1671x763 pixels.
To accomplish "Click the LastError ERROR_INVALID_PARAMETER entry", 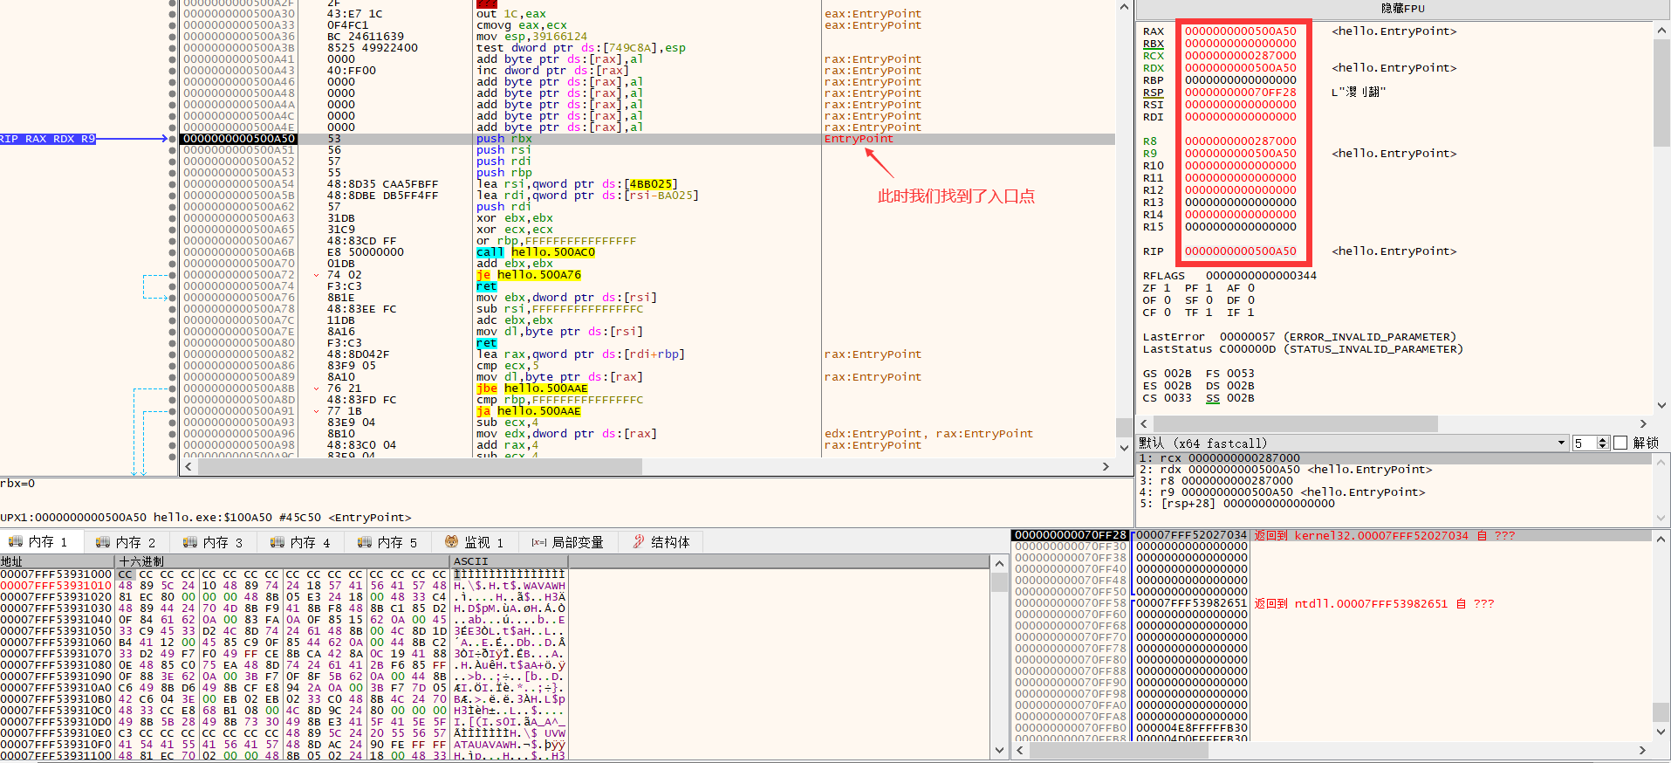I will [1299, 337].
